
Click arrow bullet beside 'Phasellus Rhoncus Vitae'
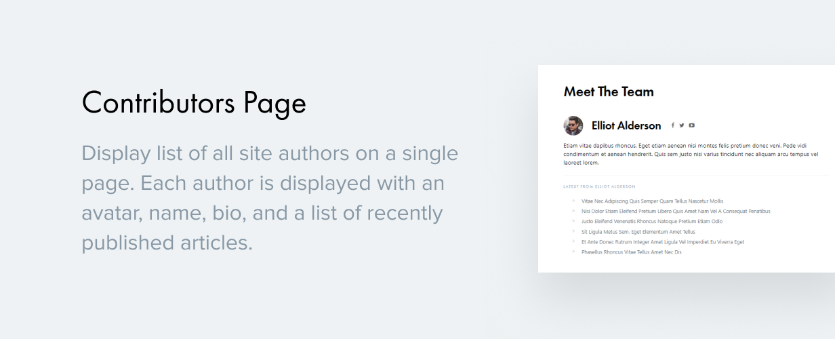(x=573, y=252)
